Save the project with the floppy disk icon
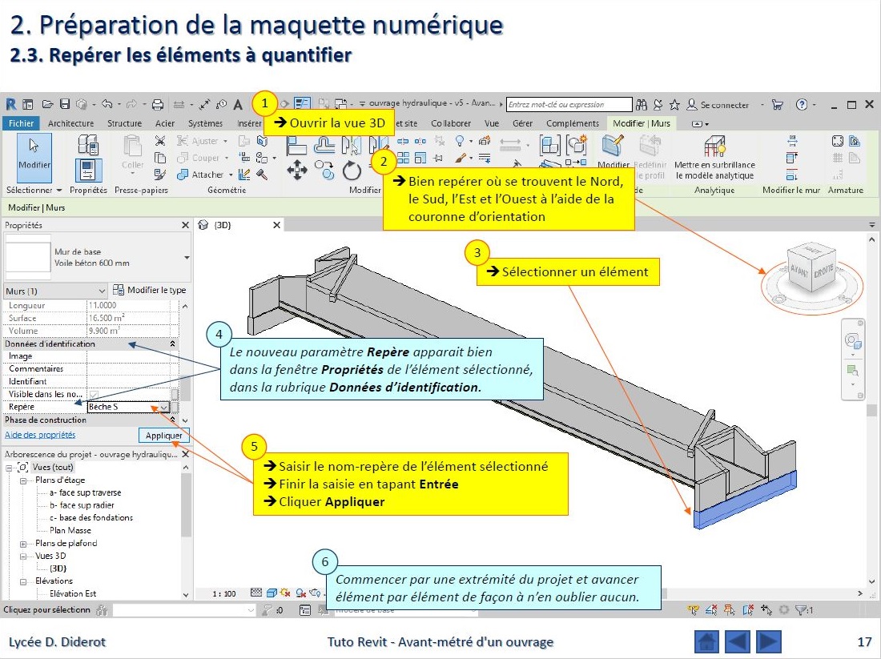 point(65,104)
